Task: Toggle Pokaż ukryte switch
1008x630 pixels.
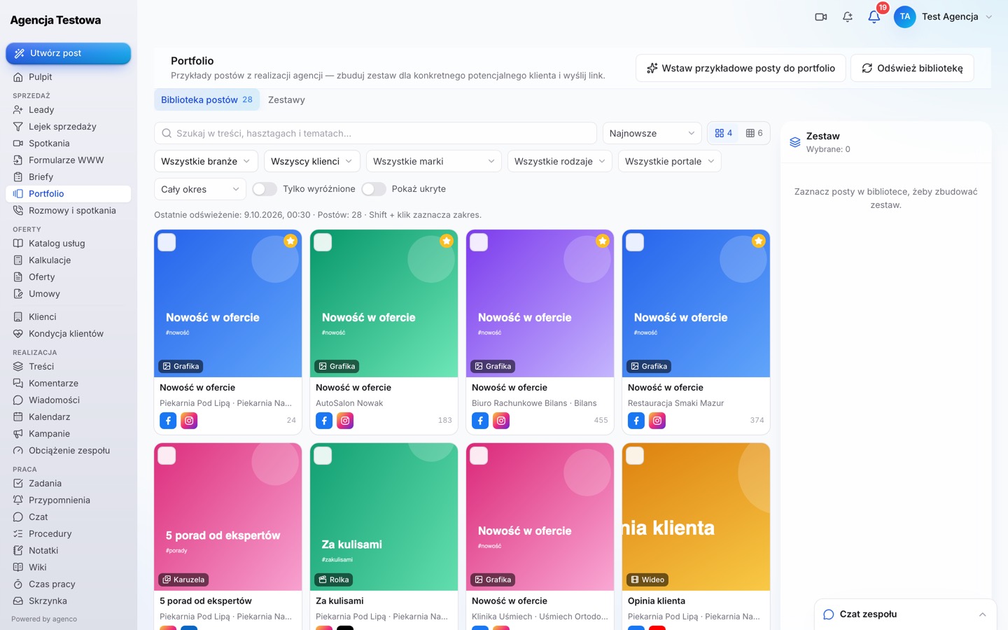Action: click(374, 189)
